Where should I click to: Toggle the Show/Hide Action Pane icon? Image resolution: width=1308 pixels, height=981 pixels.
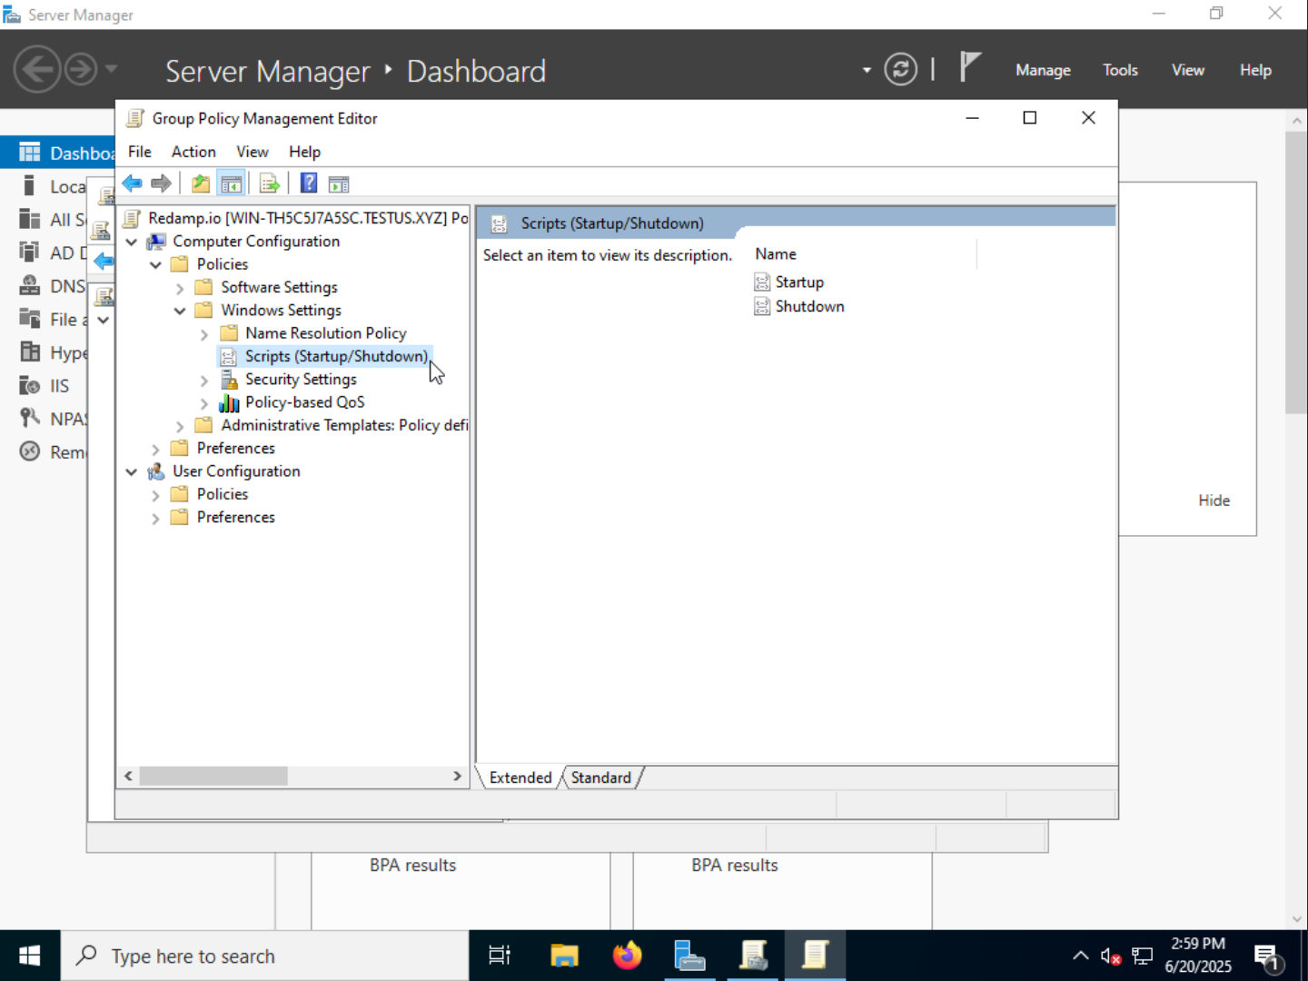coord(339,184)
